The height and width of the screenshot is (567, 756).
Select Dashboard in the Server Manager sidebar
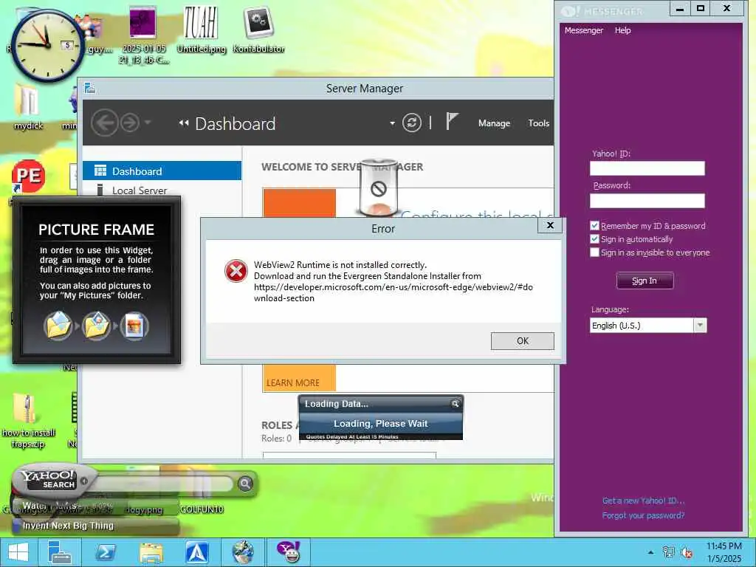[x=162, y=171]
